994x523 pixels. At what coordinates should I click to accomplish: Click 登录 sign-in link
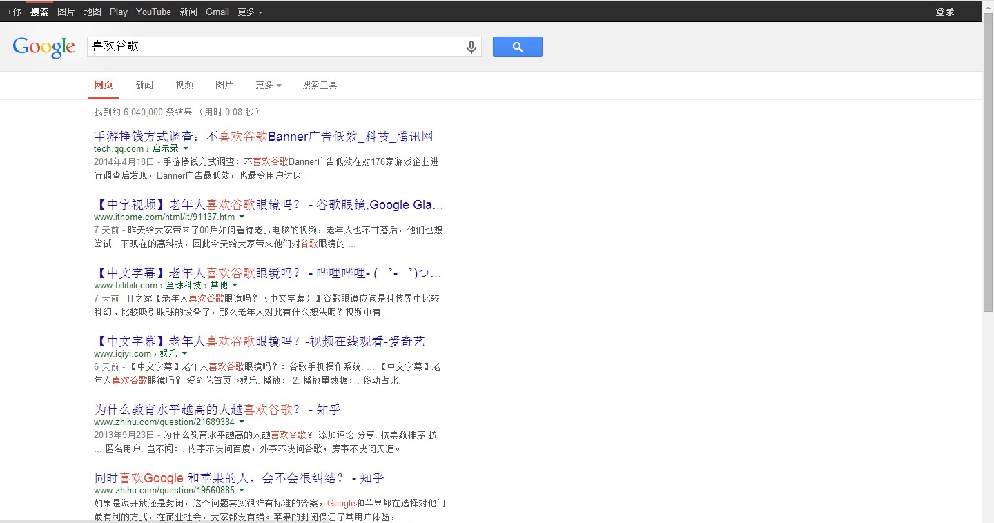pos(944,12)
